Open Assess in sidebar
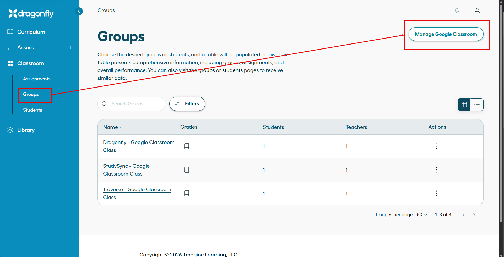This screenshot has height=257, width=504. 26,47
